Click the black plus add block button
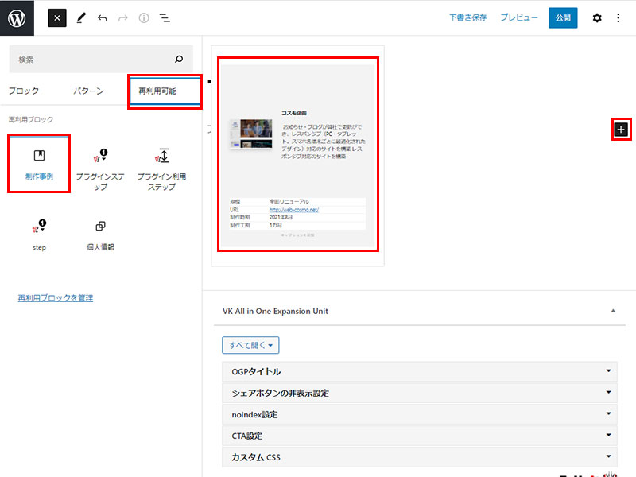 tap(621, 129)
